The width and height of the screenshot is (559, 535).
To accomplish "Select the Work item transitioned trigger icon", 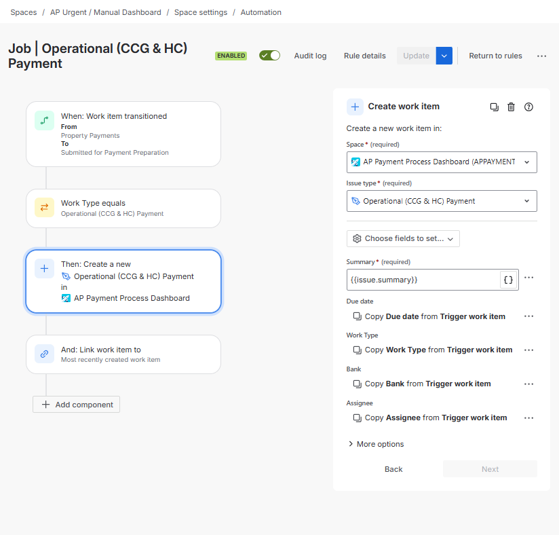I will (45, 121).
